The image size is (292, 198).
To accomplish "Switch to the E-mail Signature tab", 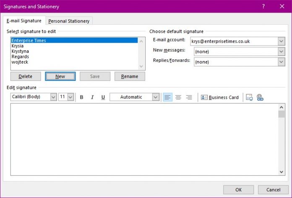I will click(x=24, y=21).
